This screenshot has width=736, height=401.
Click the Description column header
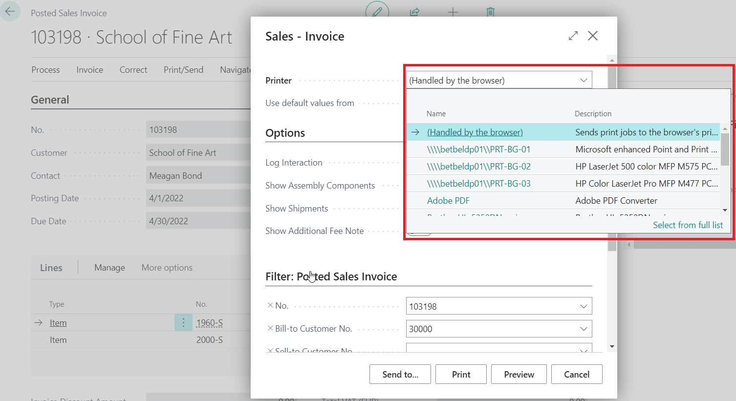[593, 114]
